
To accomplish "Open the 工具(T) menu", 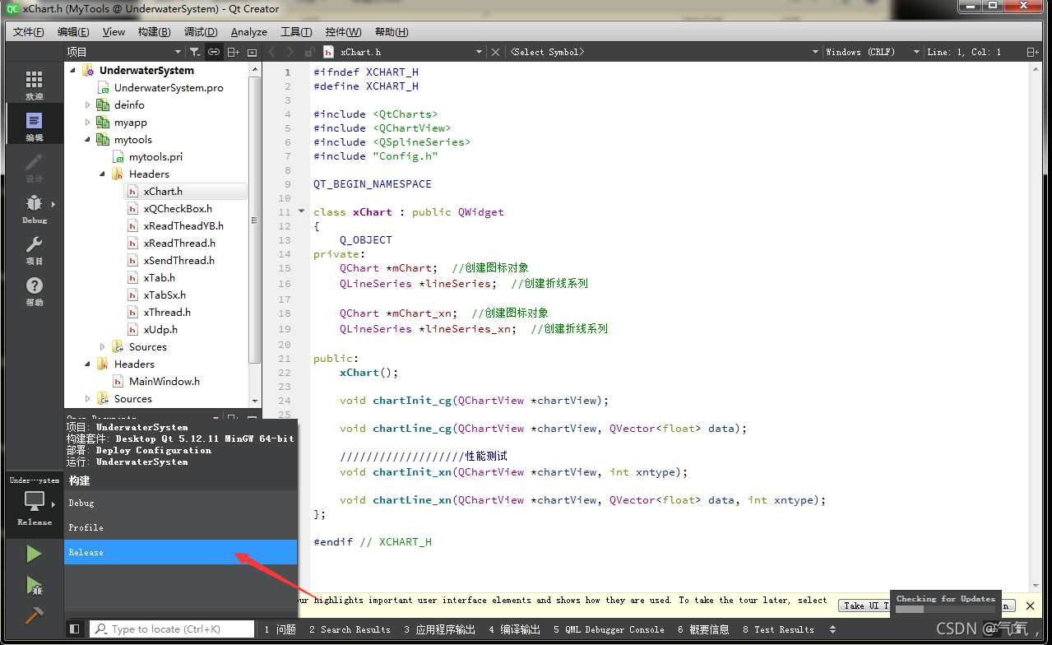I will click(x=296, y=32).
